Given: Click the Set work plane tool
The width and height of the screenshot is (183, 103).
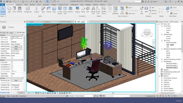Looking at the screenshot, I should click(x=168, y=10).
